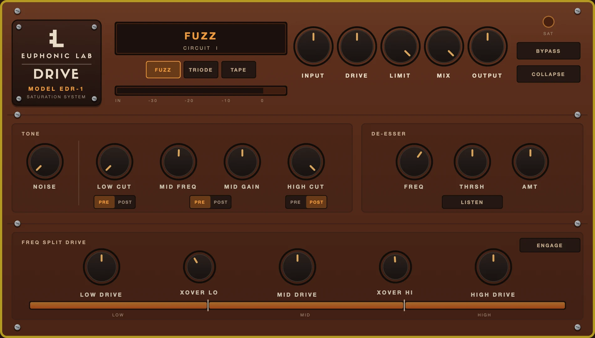The image size is (595, 338).
Task: Click the NOISE knob in Tone section
Action: pos(45,162)
